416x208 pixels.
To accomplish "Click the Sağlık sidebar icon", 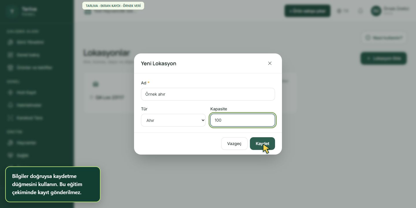I will pos(10,155).
